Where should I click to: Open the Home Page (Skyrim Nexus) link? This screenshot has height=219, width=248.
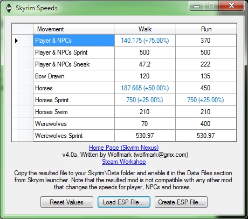[x=124, y=148]
